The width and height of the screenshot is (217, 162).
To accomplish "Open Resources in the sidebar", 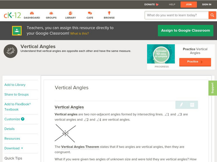I will [x=12, y=139].
